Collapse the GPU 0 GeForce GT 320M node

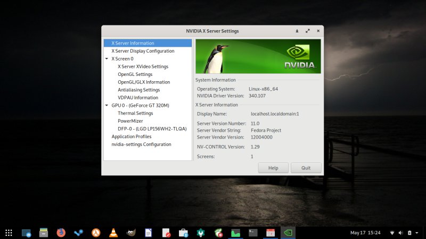(107, 106)
